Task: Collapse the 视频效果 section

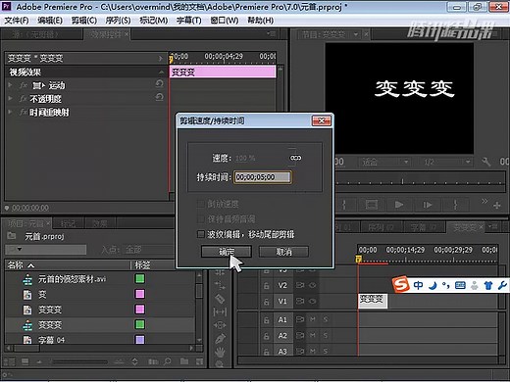Action: tap(161, 72)
